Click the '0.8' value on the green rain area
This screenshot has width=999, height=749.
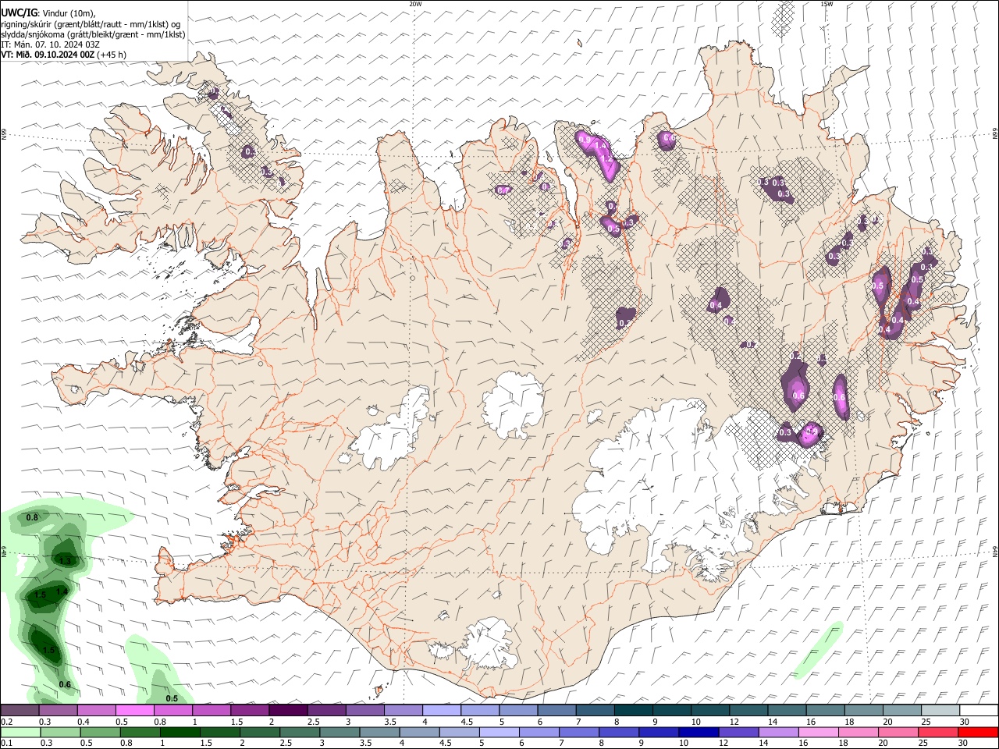coord(32,517)
